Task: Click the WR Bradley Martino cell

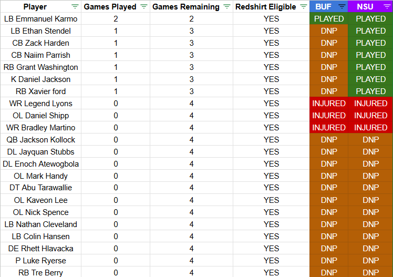Action: click(40, 128)
